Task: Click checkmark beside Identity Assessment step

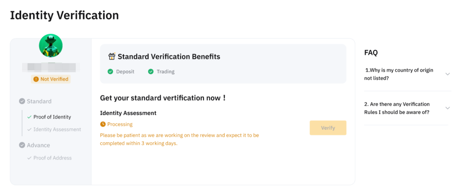Action: click(30, 130)
